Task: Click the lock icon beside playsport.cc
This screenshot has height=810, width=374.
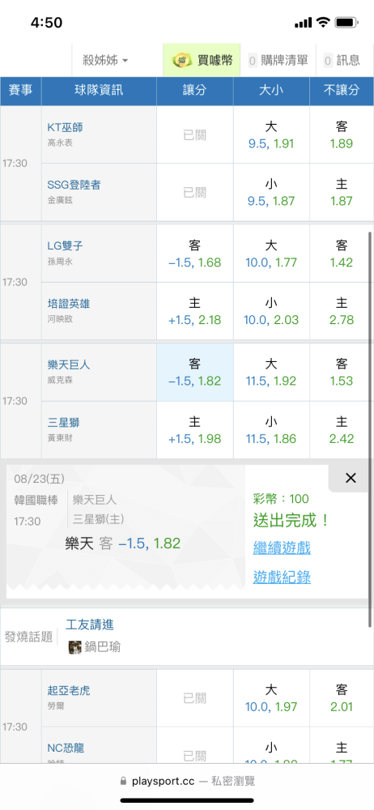Action: point(123,781)
